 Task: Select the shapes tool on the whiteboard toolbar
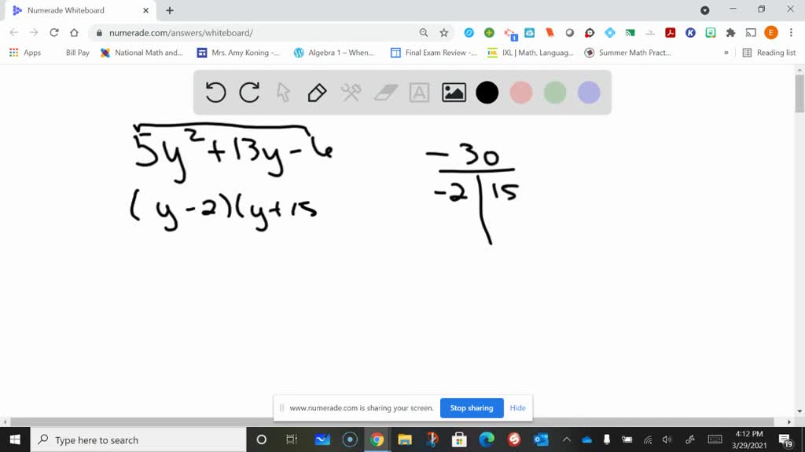(351, 92)
